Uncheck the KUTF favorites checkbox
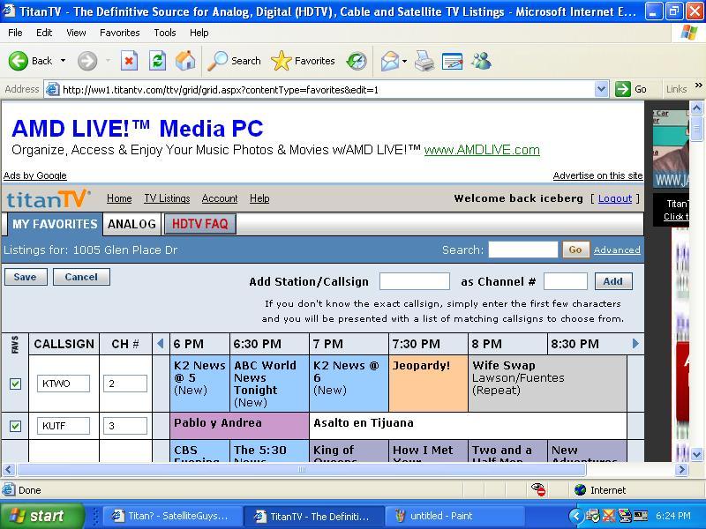Screen dimensions: 706x529 [15, 426]
